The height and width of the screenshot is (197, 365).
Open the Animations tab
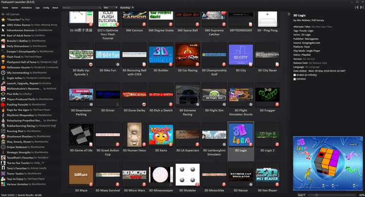coord(27,8)
